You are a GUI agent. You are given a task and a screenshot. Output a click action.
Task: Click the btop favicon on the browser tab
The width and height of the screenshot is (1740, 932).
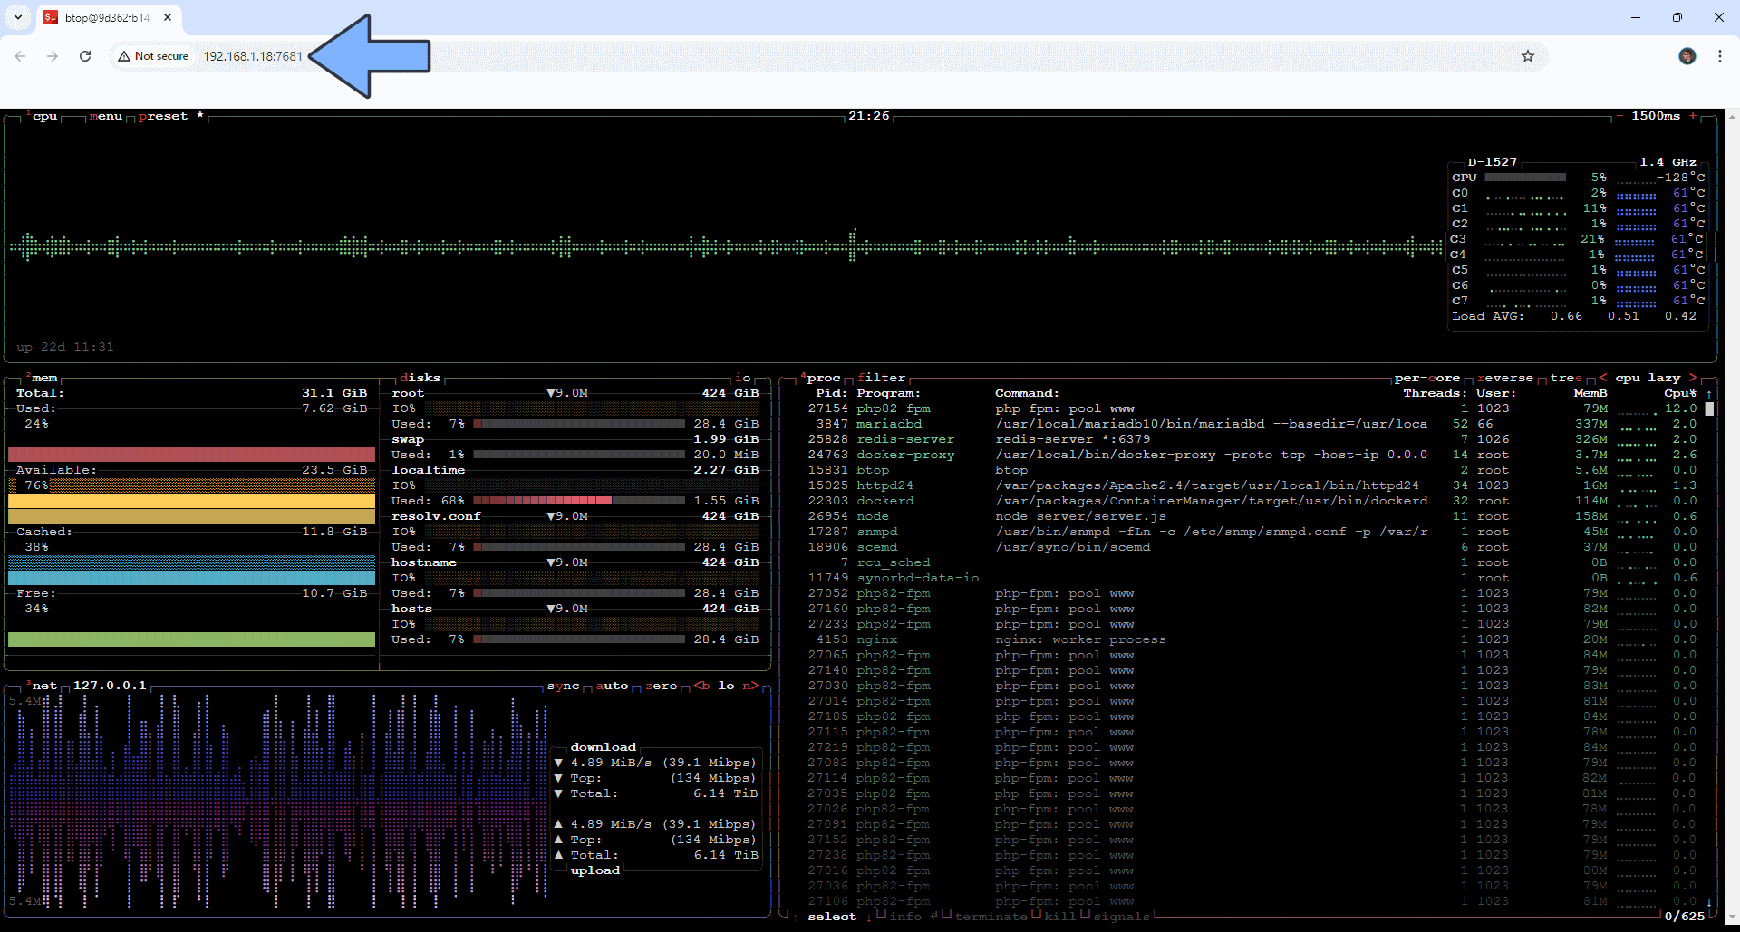tap(51, 17)
